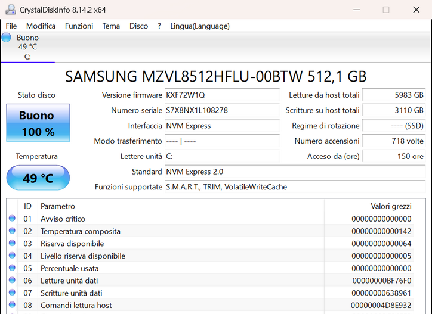Click the status orb for Percentuale usata
The width and height of the screenshot is (432, 314).
pos(12,268)
